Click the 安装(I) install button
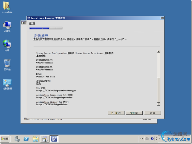 [x=134, y=113]
